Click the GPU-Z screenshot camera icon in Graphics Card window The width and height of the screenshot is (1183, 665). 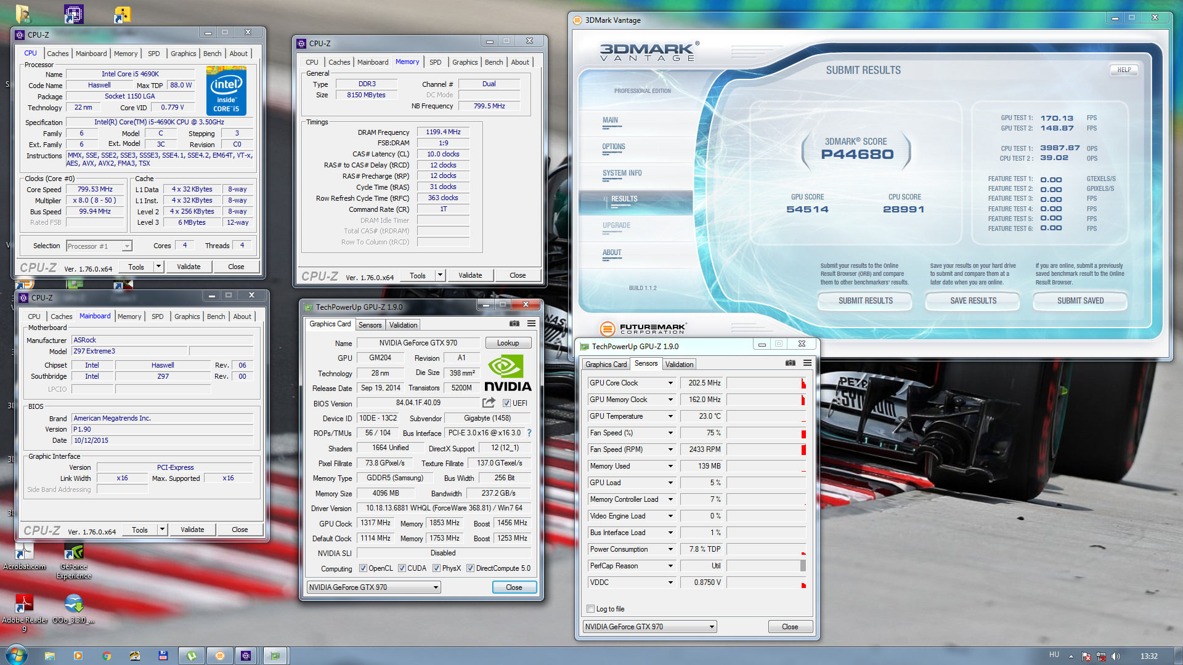point(514,323)
